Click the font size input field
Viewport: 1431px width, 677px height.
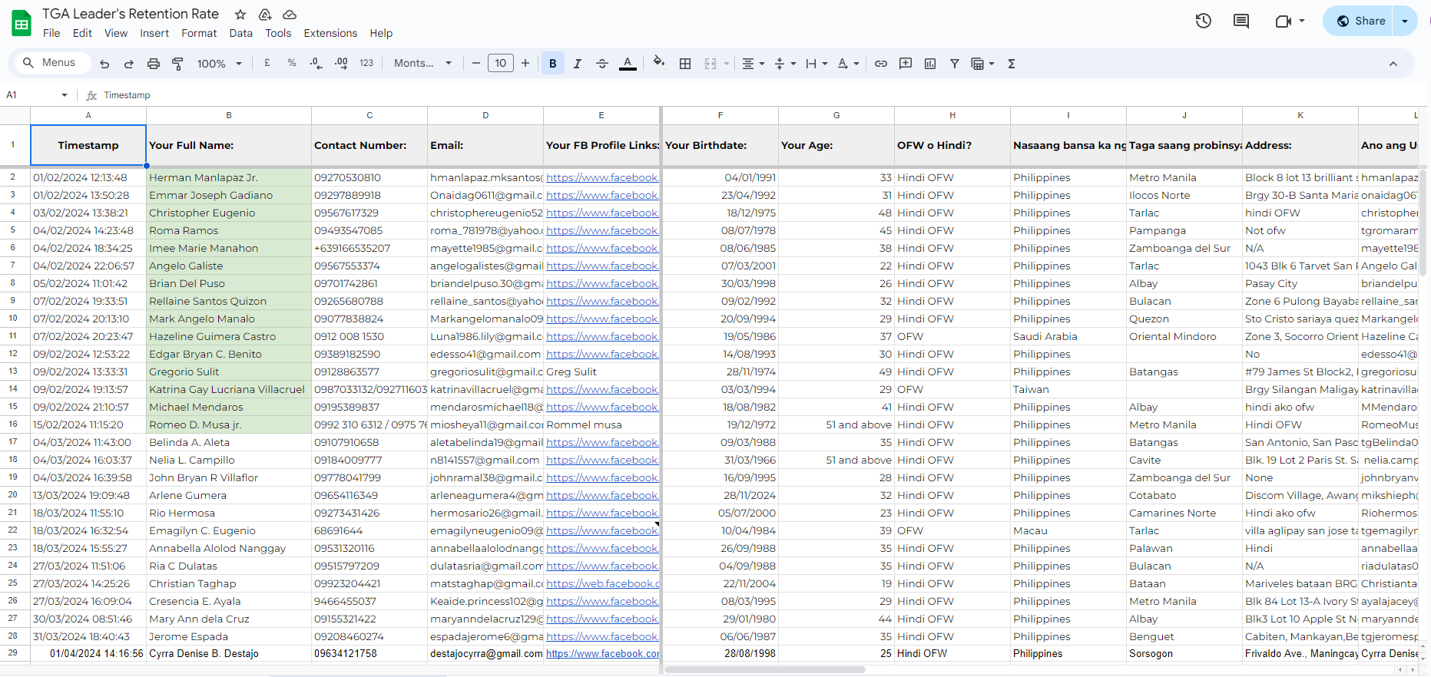(501, 64)
